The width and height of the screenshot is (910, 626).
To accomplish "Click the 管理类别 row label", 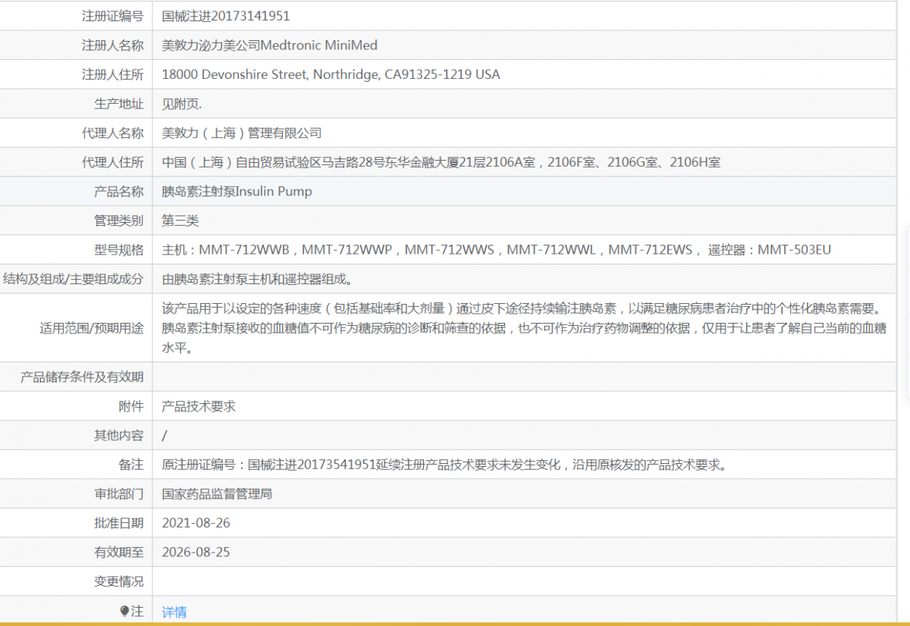I will pos(118,221).
